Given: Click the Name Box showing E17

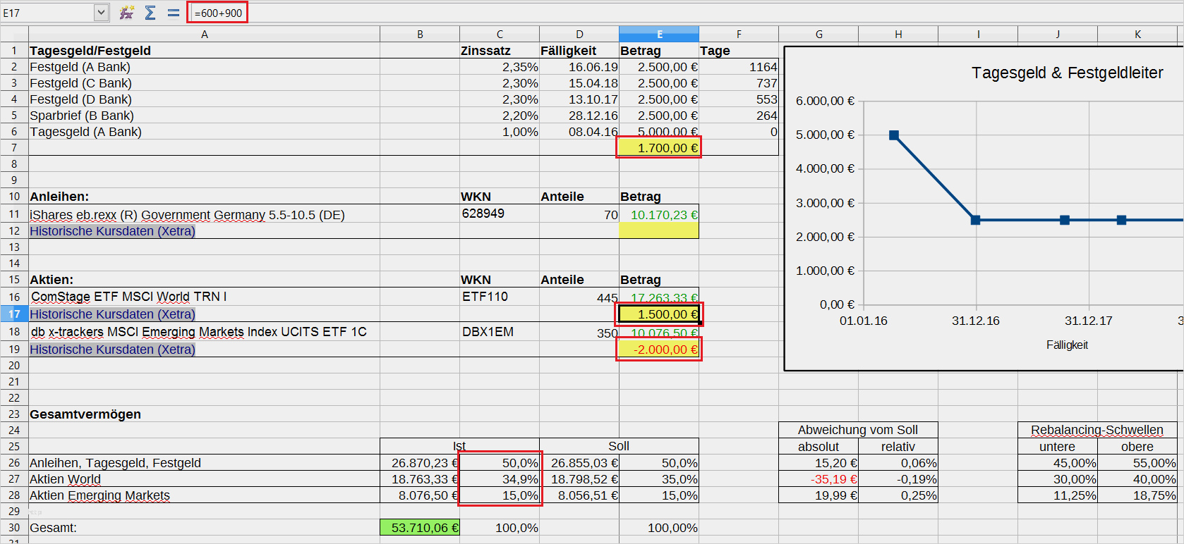Looking at the screenshot, I should (x=47, y=13).
